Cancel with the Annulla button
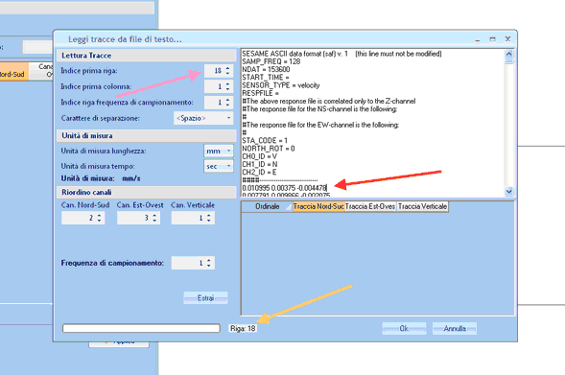 point(455,329)
